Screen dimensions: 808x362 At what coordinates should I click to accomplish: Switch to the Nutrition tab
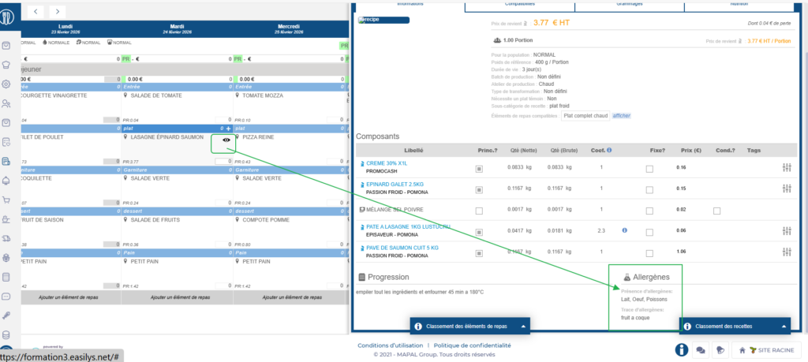pos(739,5)
